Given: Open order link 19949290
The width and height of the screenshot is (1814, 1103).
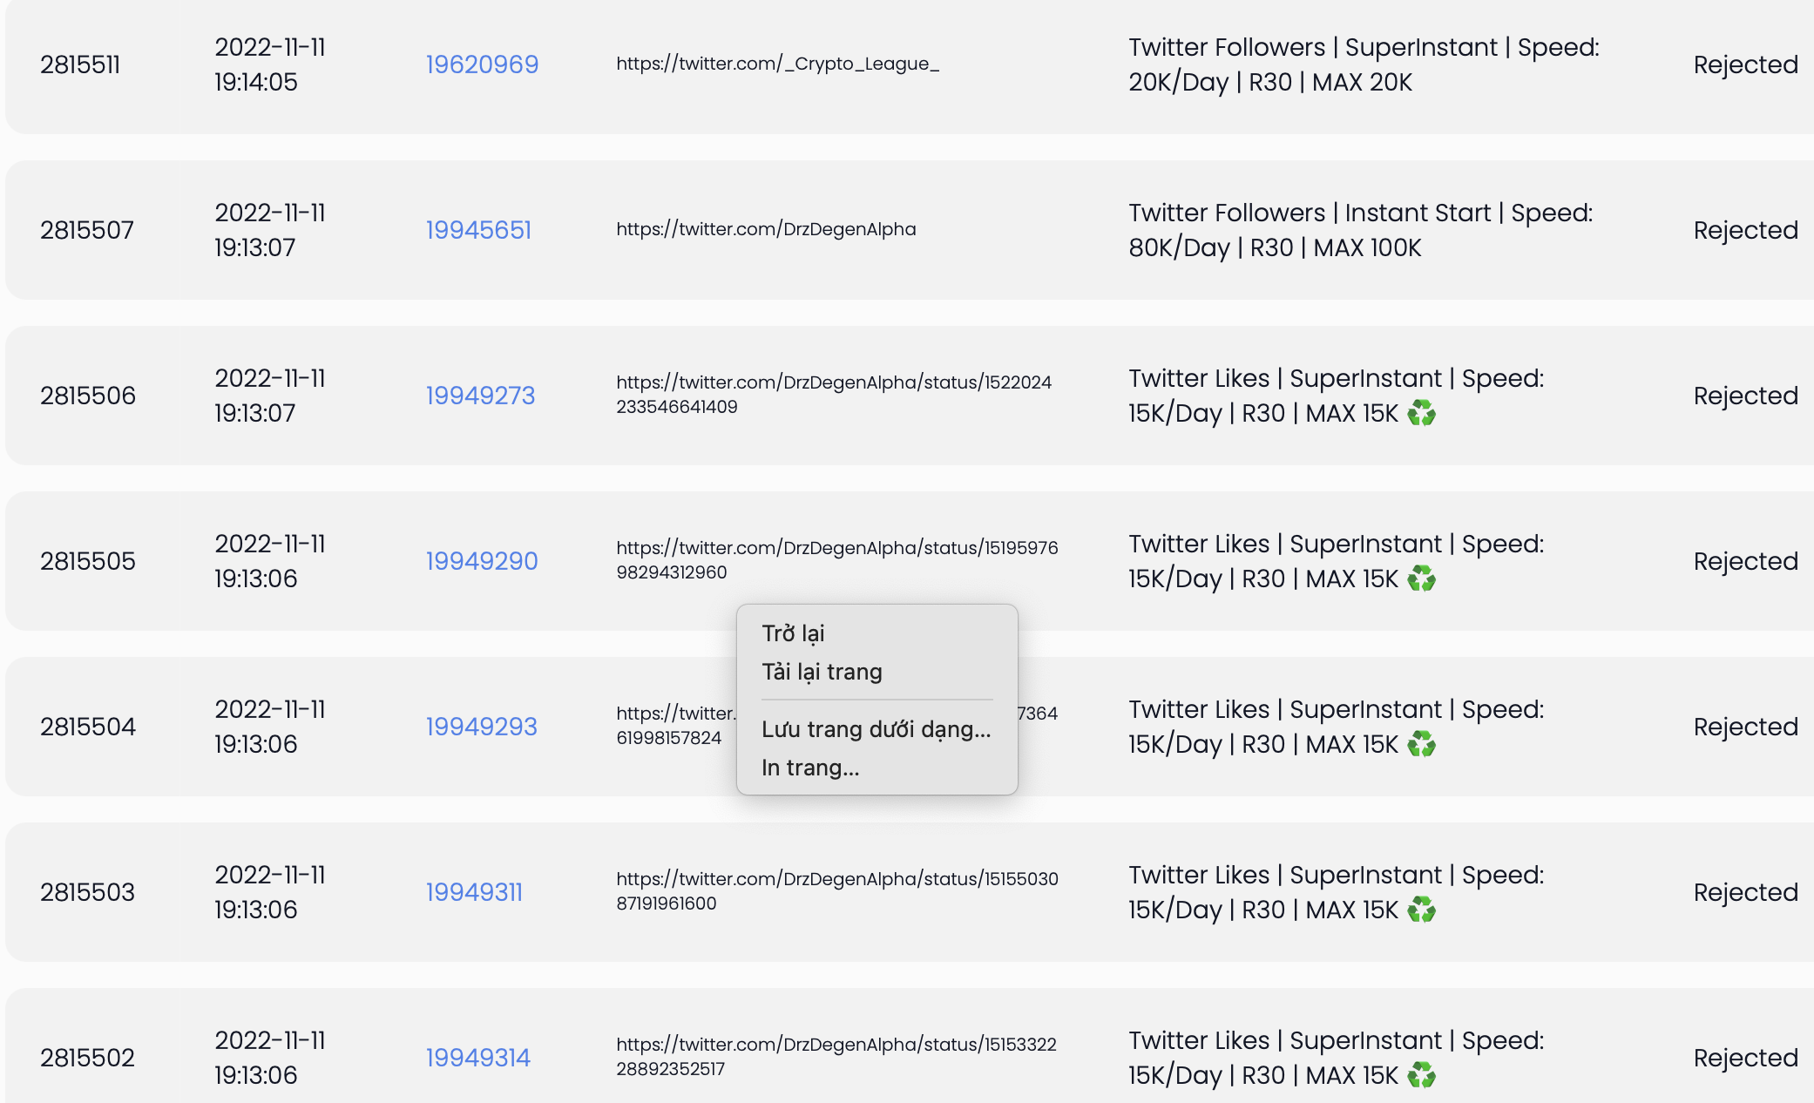Looking at the screenshot, I should pyautogui.click(x=482, y=561).
